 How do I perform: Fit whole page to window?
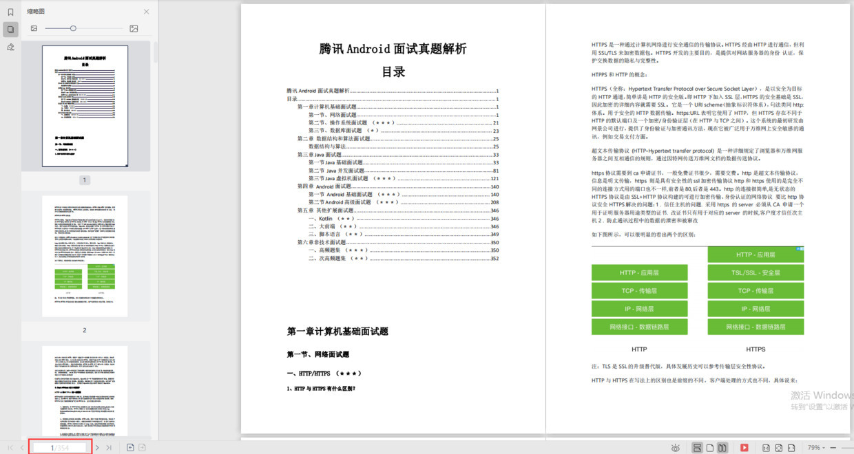click(779, 448)
